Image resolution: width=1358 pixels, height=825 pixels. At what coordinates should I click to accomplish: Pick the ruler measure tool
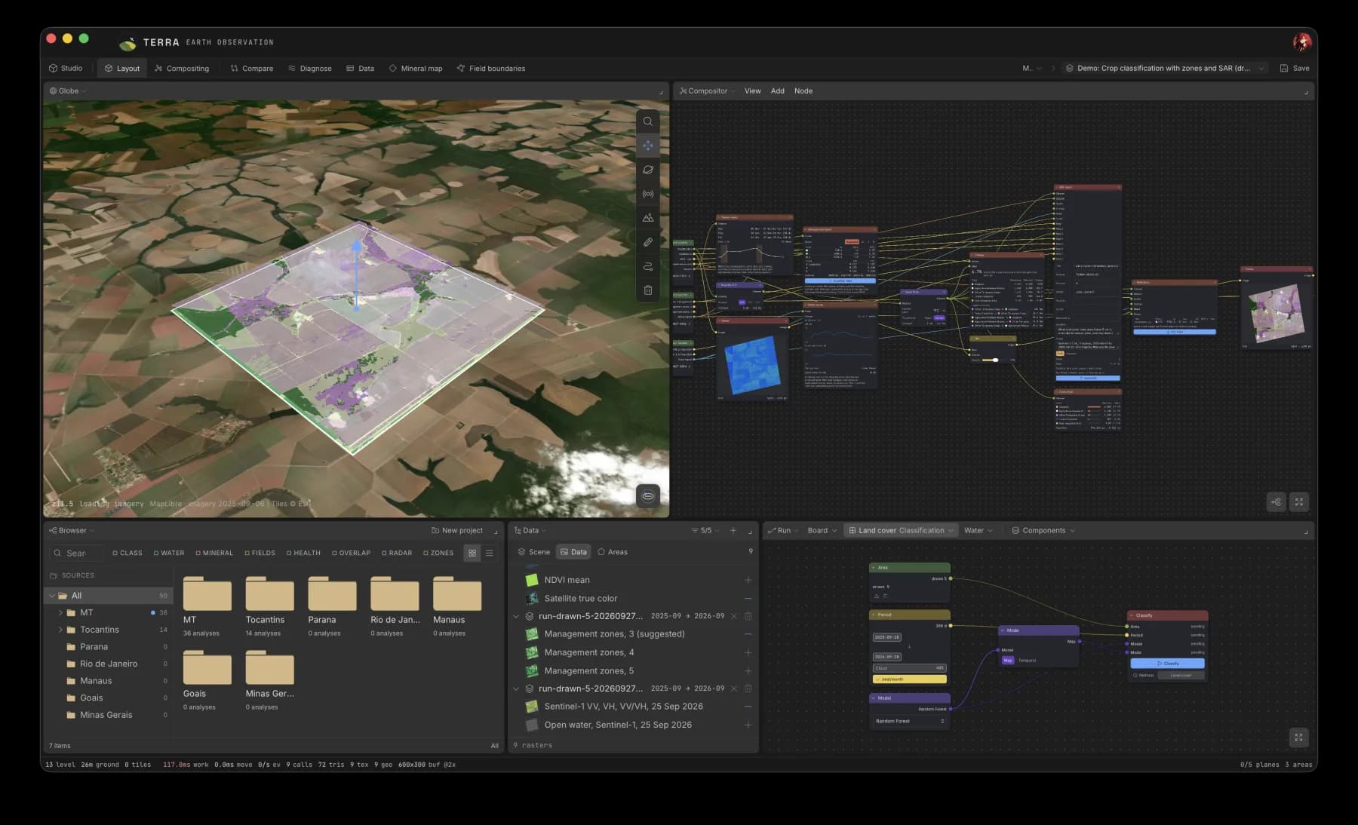point(648,242)
